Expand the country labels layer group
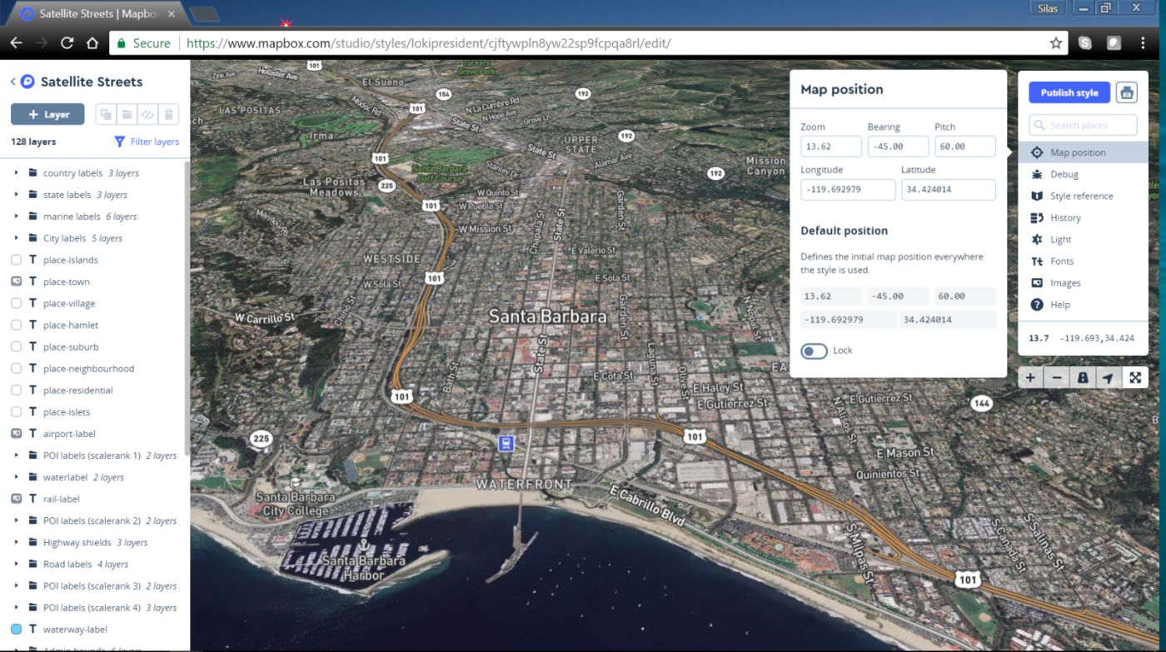This screenshot has width=1166, height=652. click(x=16, y=173)
